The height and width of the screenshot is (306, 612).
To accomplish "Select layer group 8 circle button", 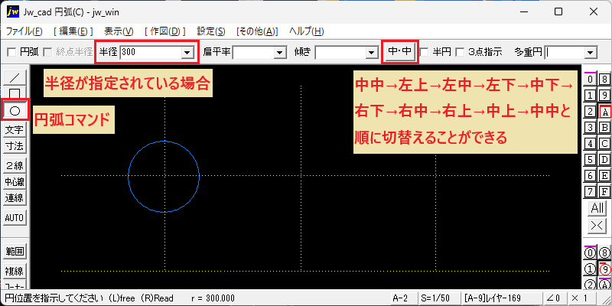I will 604,253.
